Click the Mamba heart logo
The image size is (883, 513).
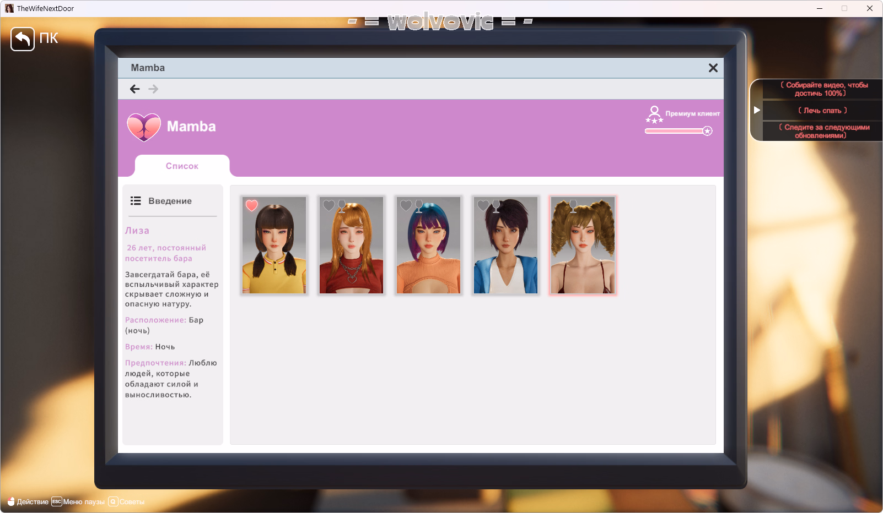[144, 127]
